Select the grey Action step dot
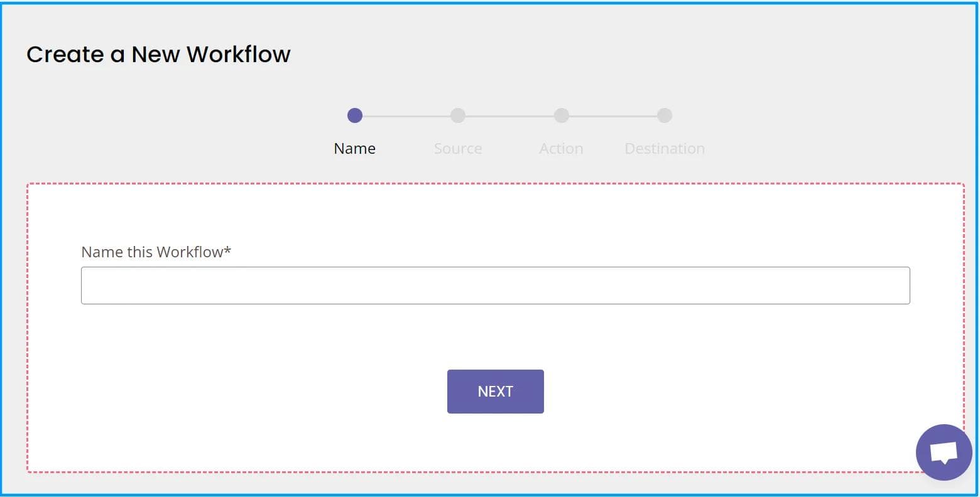 [x=562, y=115]
